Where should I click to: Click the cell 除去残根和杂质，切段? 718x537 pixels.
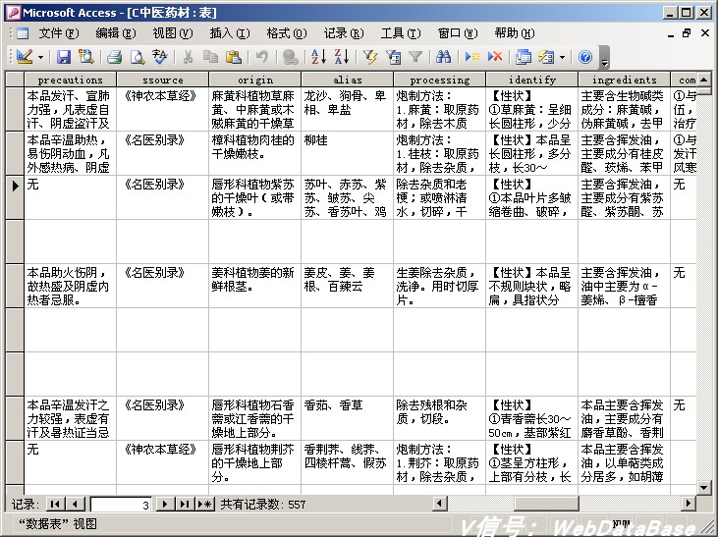point(440,418)
